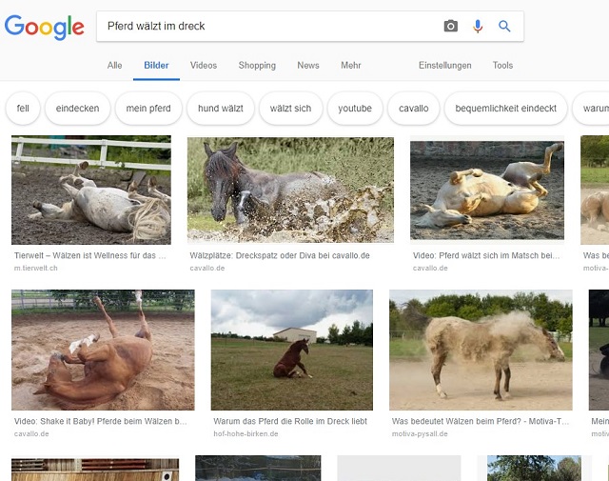The height and width of the screenshot is (481, 609).
Task: Open palomino horse on its back thumbnail
Action: tap(487, 190)
